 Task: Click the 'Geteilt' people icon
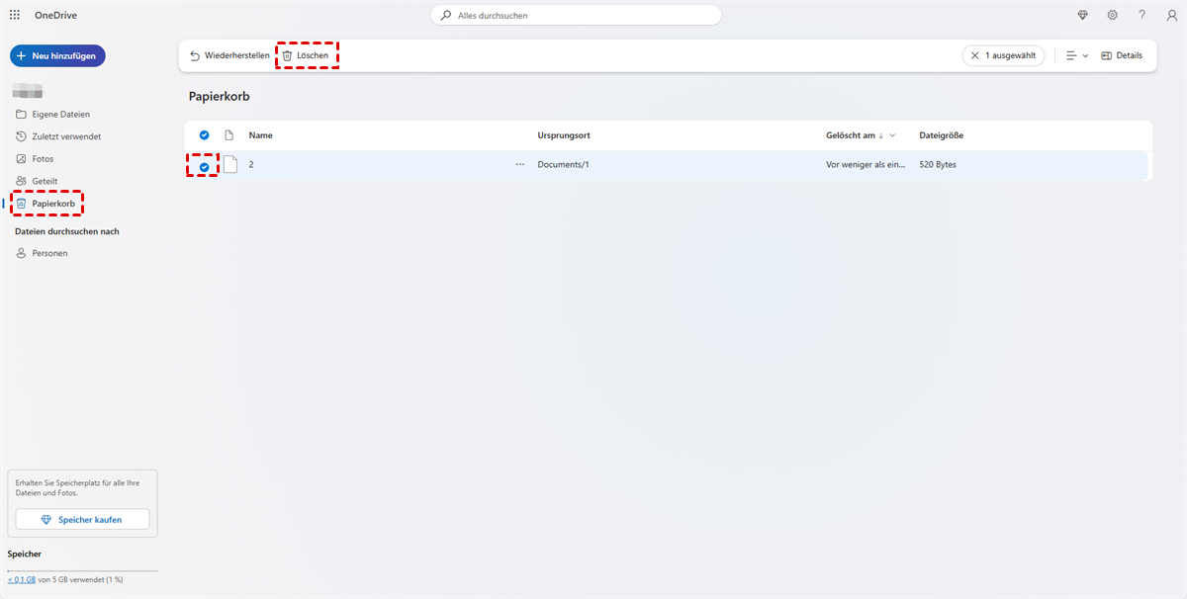point(22,181)
